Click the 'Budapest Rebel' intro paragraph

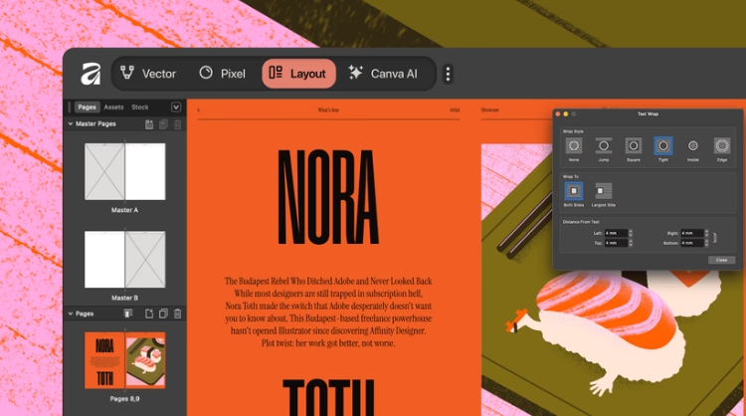pos(328,312)
